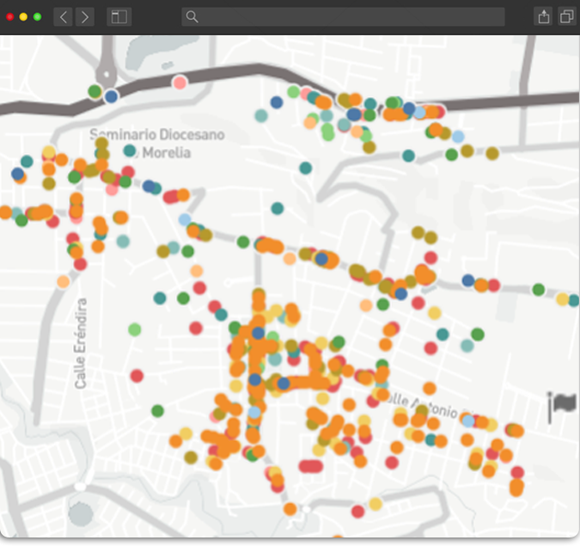Click the Seminario Diocesano Morelia map label

click(156, 144)
